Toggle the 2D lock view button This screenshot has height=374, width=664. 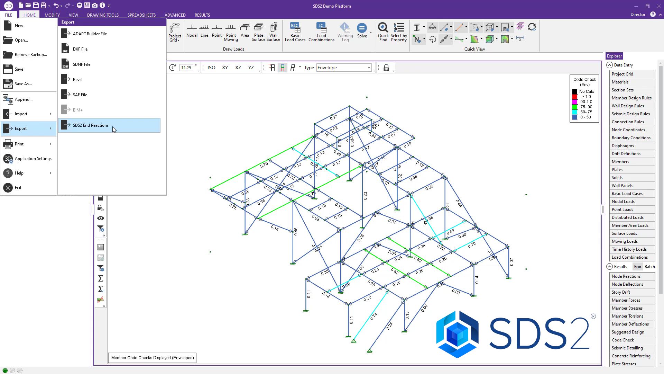tap(386, 68)
